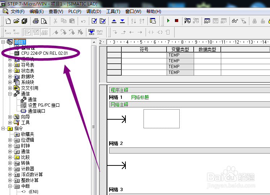Collapse the 指令 instruction tree

coord(3,128)
